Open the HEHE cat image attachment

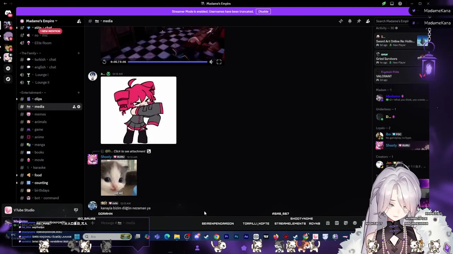(119, 178)
